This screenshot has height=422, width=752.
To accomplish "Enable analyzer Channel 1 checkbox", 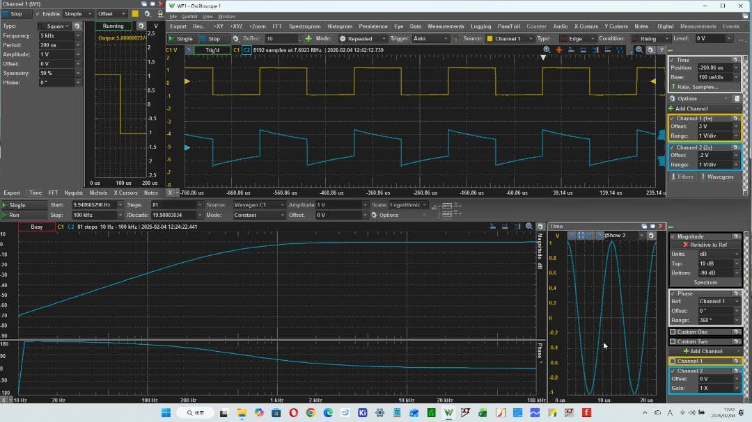I will pyautogui.click(x=673, y=361).
